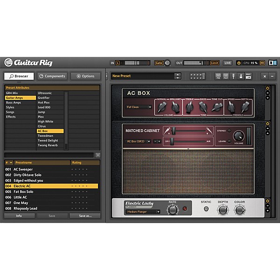The height and width of the screenshot is (280, 280).
Task: Minimize the Electric Lady with minus icon
Action: [267, 206]
